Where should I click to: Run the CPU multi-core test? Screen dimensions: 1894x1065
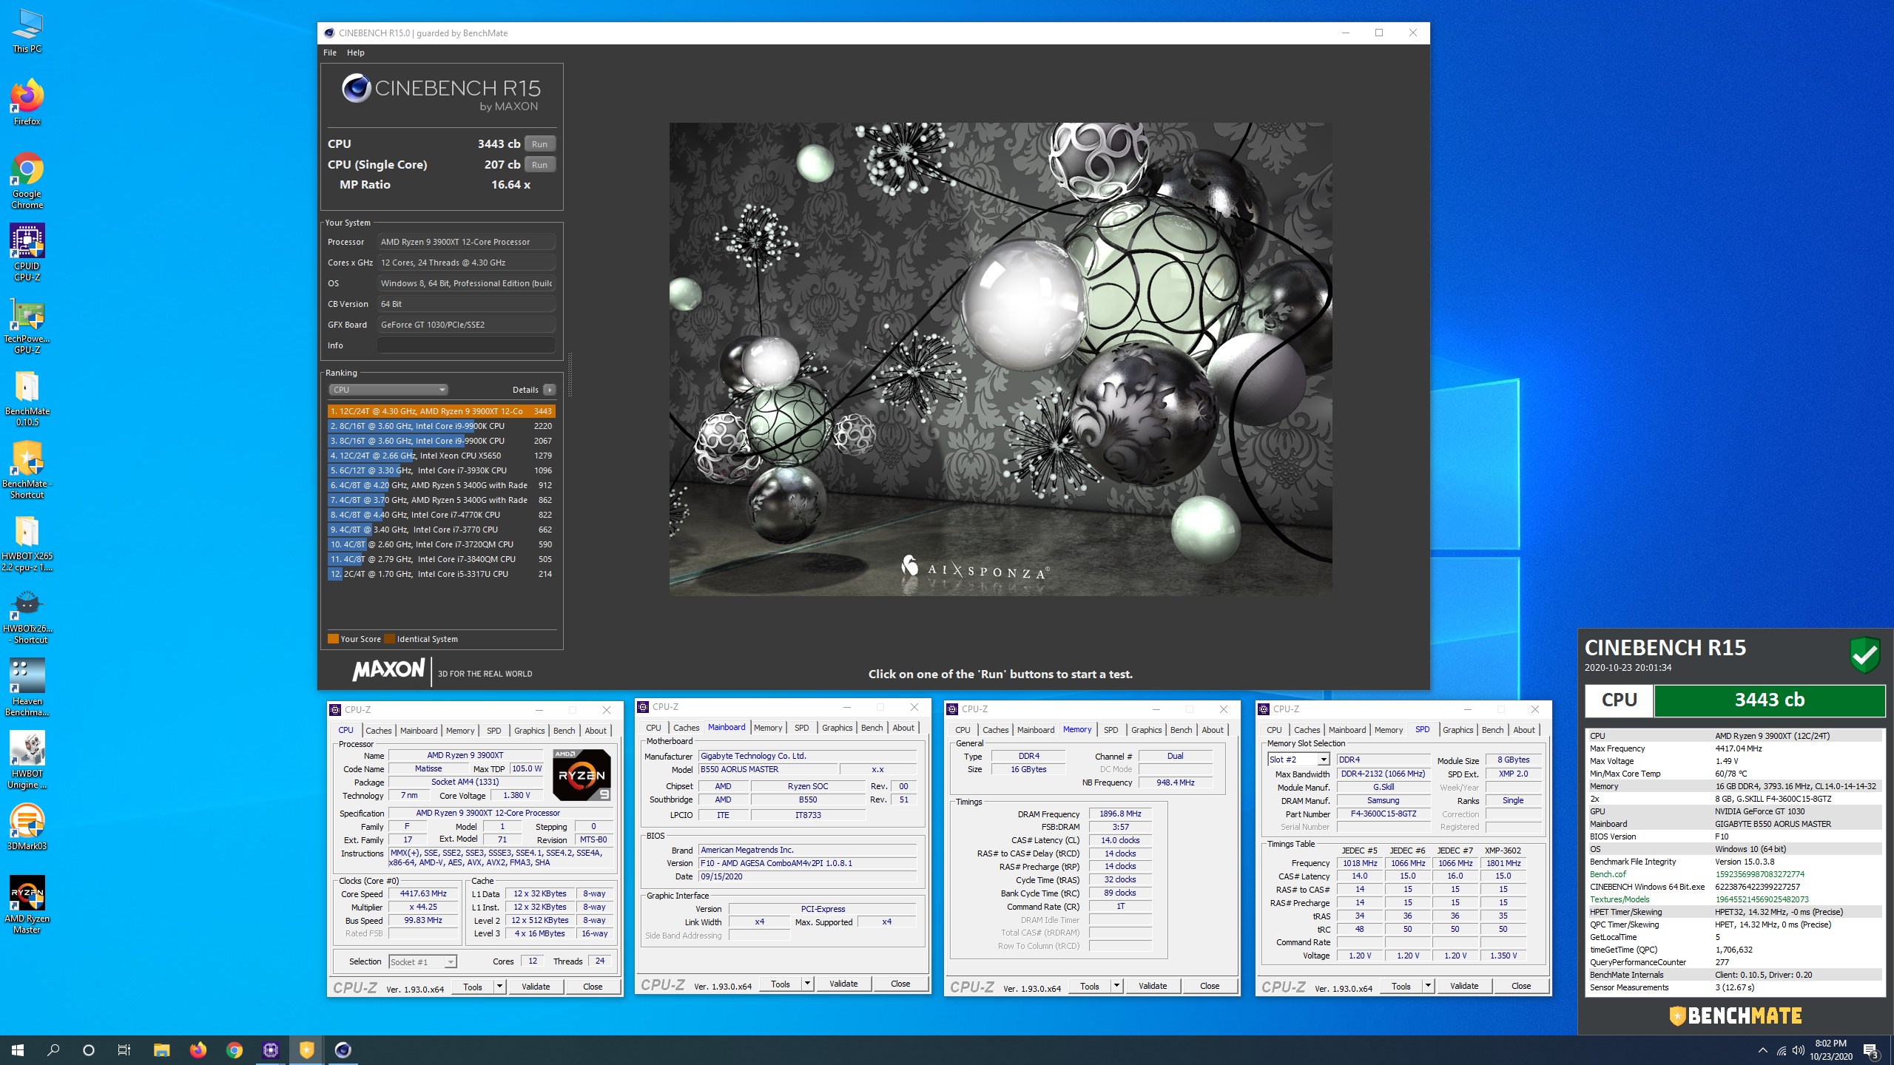[540, 144]
